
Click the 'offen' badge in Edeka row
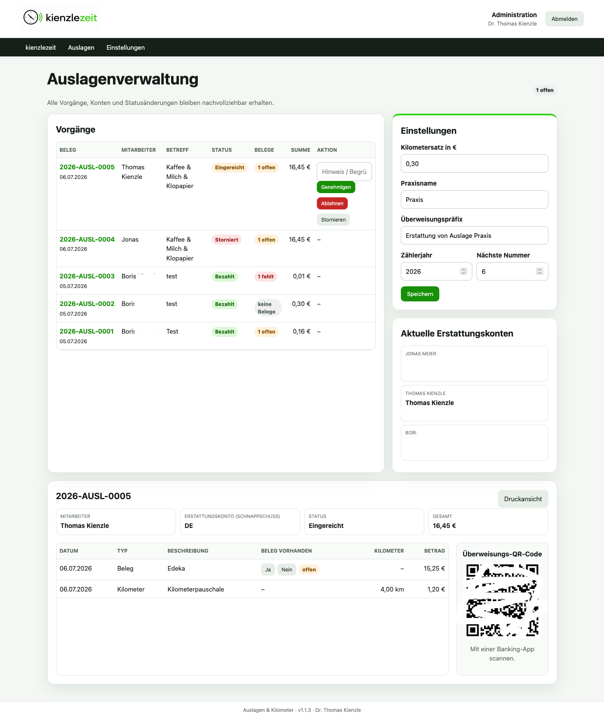(x=309, y=570)
